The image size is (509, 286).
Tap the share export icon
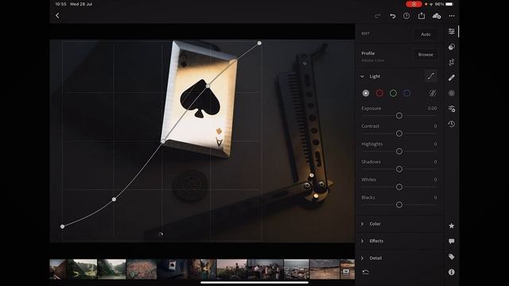pyautogui.click(x=422, y=16)
